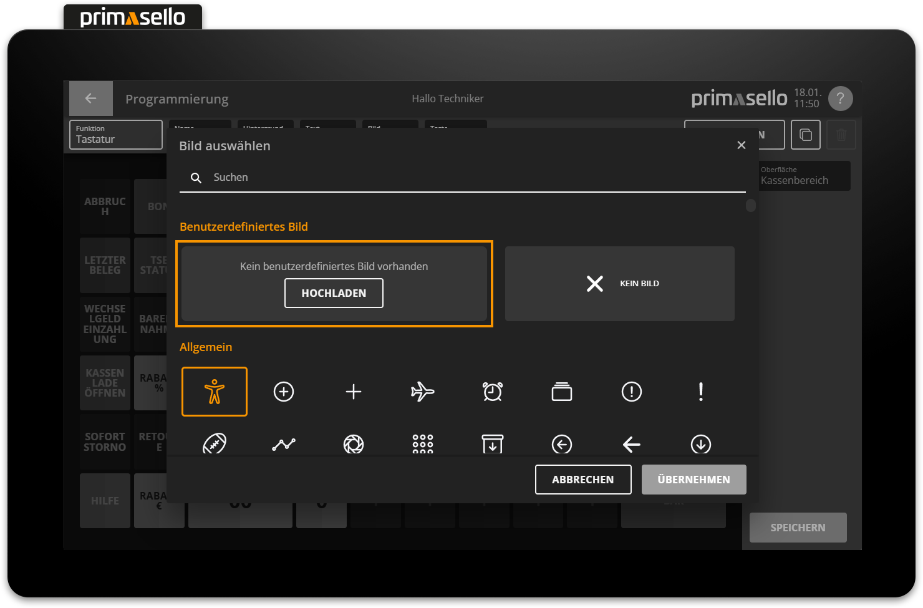This screenshot has height=608, width=923.
Task: Select the archive box icon
Action: click(x=492, y=444)
